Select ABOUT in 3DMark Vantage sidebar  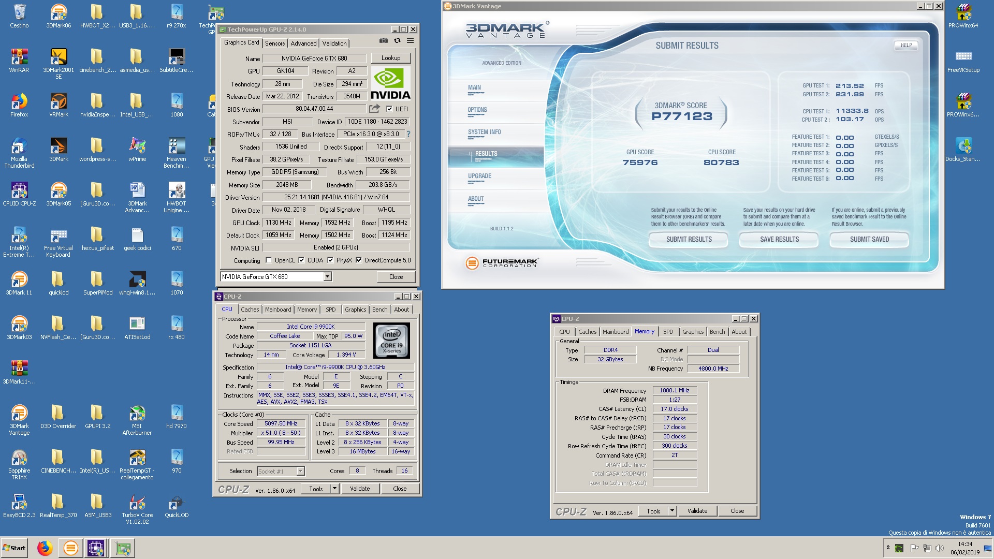click(x=476, y=199)
